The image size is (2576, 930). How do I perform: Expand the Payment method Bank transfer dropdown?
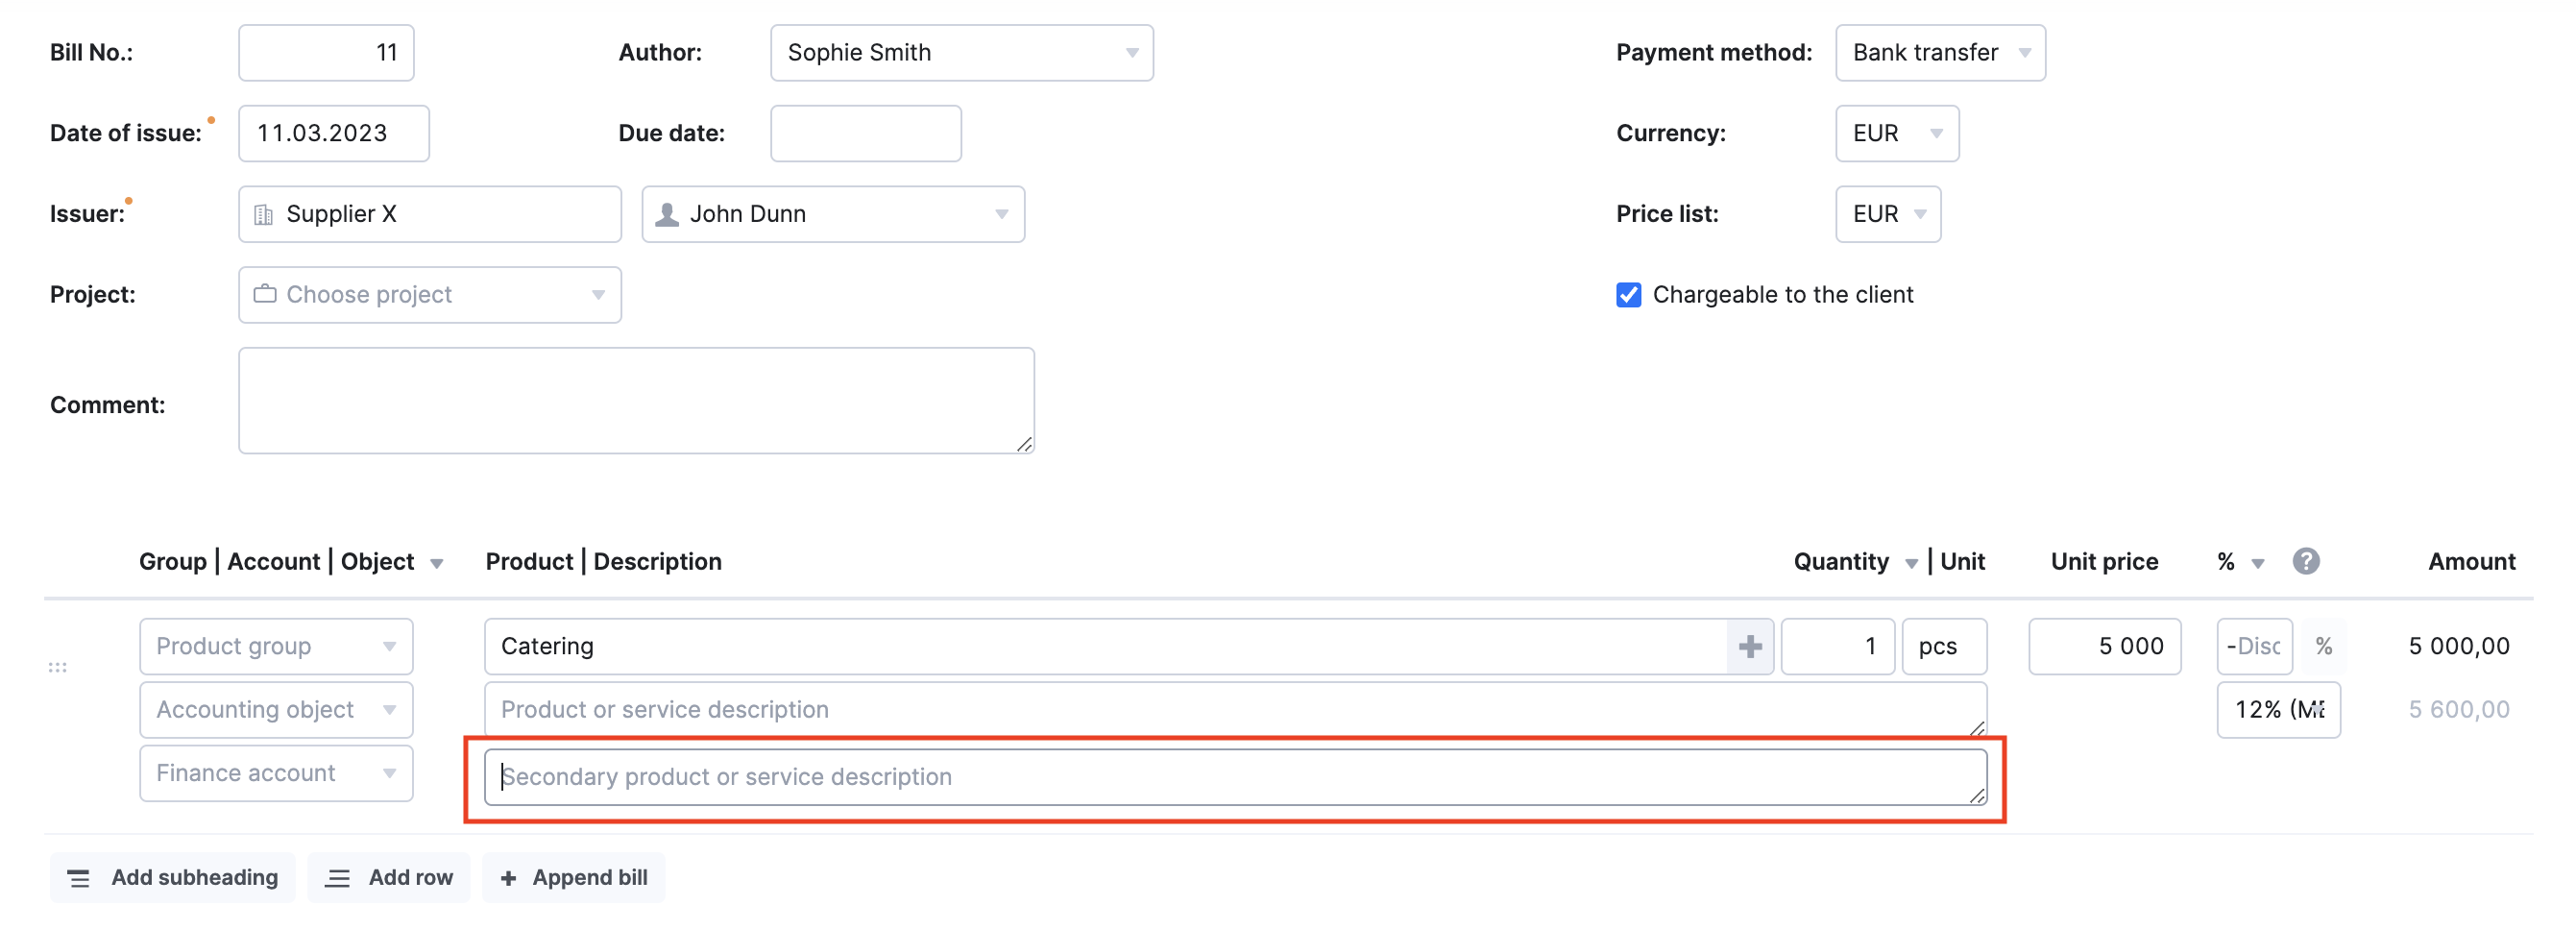pos(1940,53)
